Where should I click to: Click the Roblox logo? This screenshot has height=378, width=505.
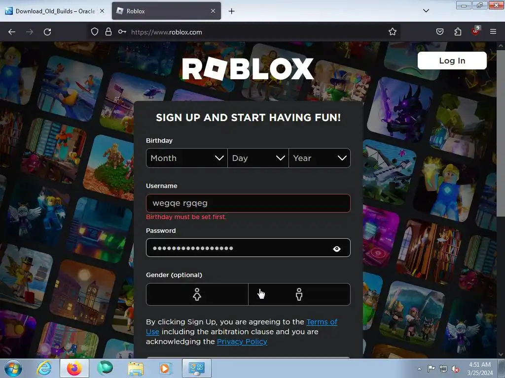pos(248,68)
